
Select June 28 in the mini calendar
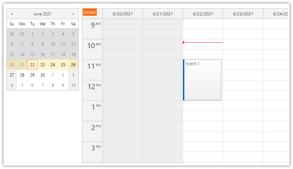[22, 75]
